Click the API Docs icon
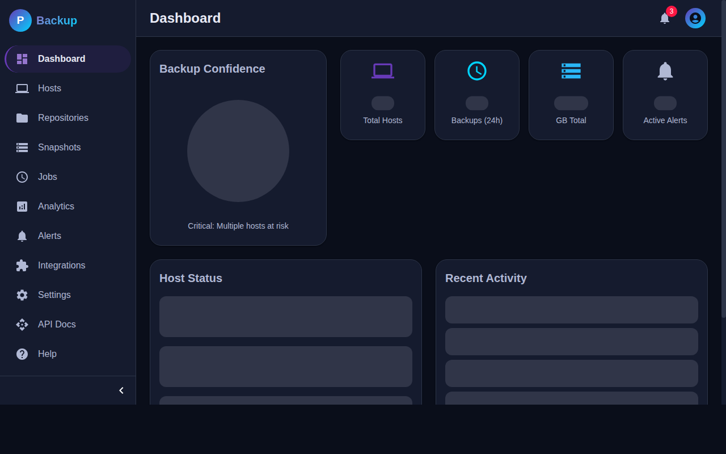Screen dimensions: 726x454 (x=22, y=324)
